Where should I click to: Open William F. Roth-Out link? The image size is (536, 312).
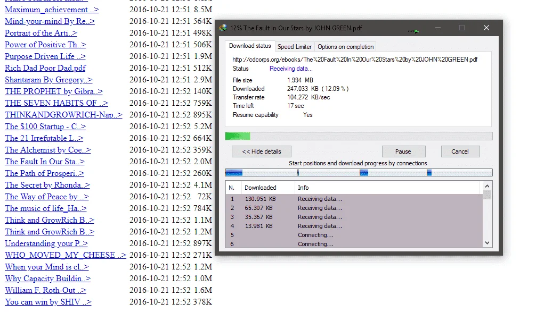coord(45,290)
